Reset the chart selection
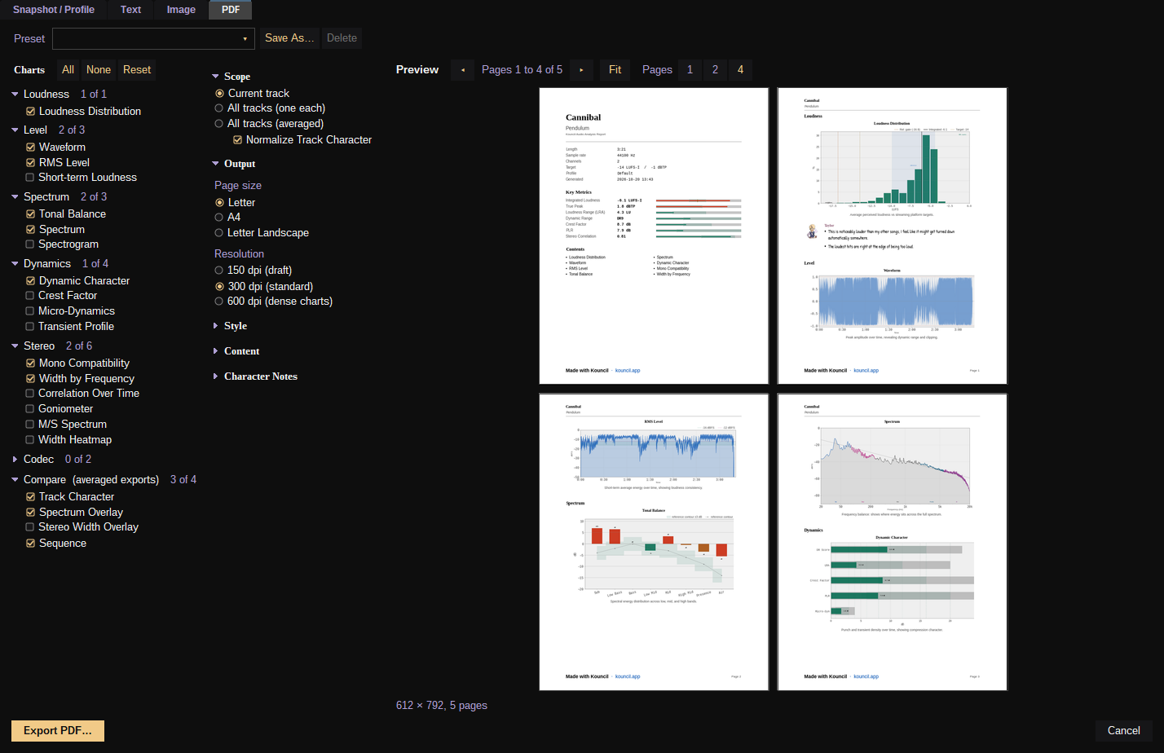 (x=137, y=70)
